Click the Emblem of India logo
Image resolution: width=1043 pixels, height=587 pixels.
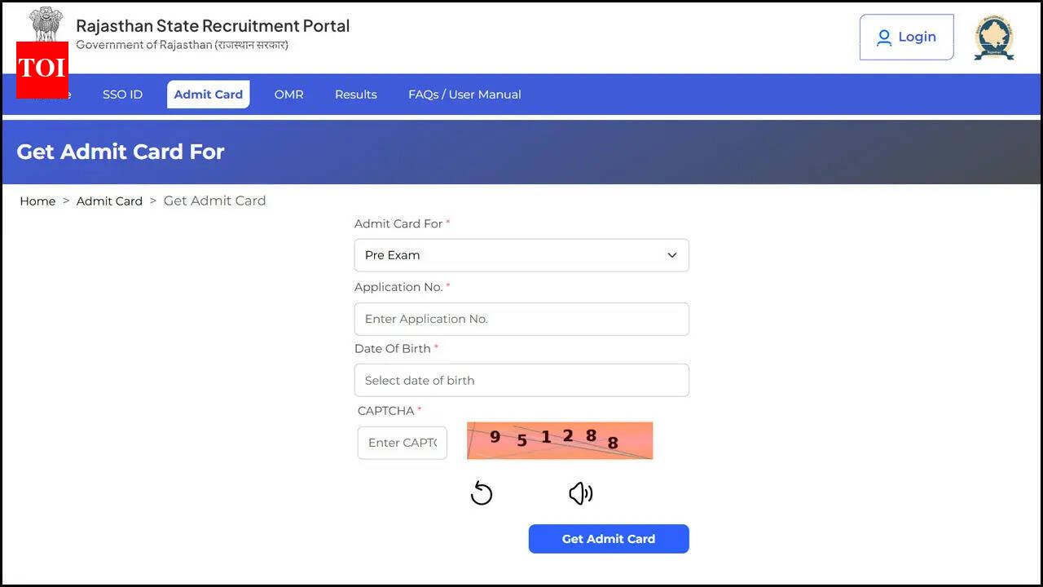(x=46, y=24)
